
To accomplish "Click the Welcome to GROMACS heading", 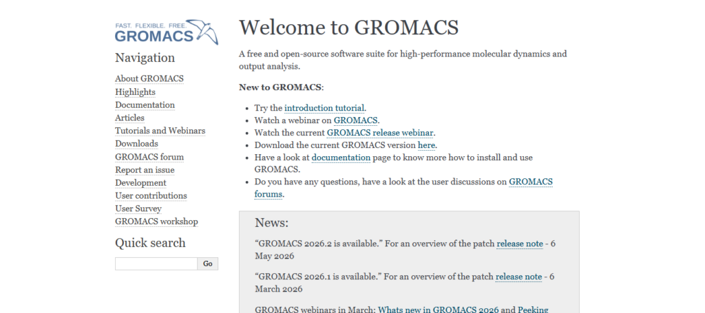I will (348, 28).
